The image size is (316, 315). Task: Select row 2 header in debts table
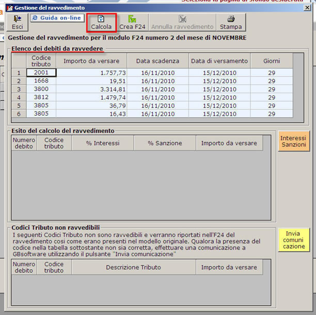click(19, 81)
